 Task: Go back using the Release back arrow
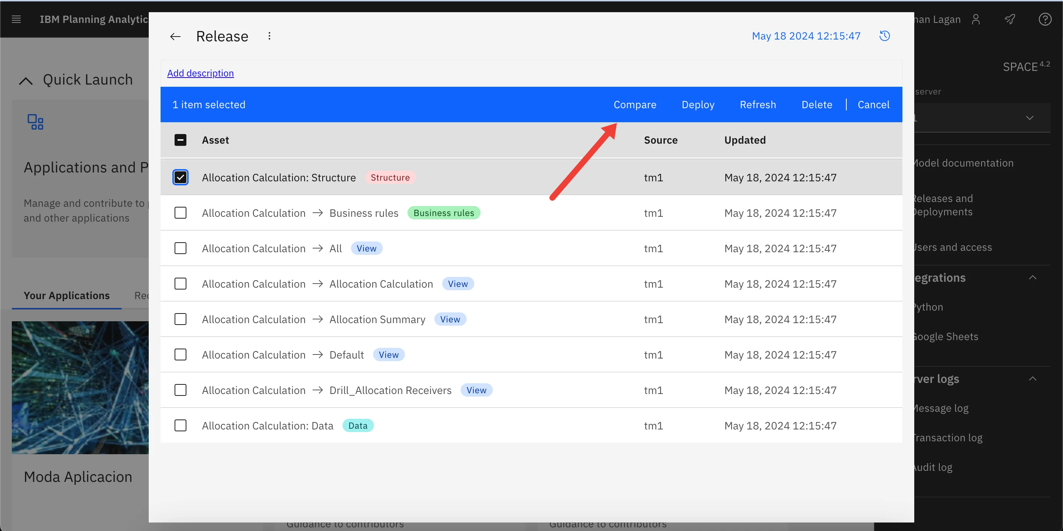click(x=175, y=37)
